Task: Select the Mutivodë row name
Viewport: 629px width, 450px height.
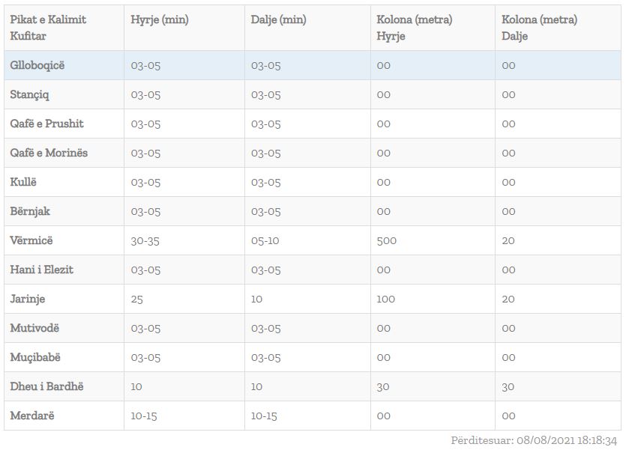Action: (x=34, y=328)
